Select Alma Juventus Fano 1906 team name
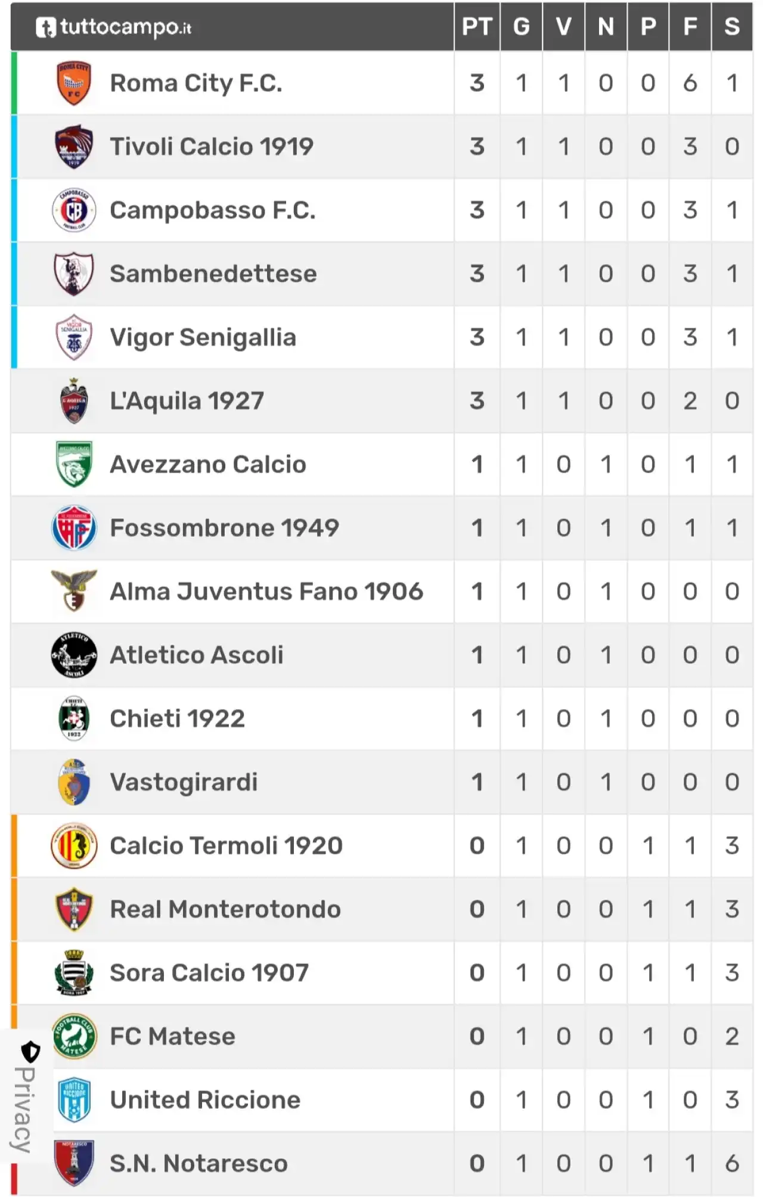This screenshot has height=1197, width=763. coord(266,592)
